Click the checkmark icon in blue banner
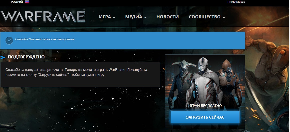This screenshot has height=132, width=290. (9, 41)
